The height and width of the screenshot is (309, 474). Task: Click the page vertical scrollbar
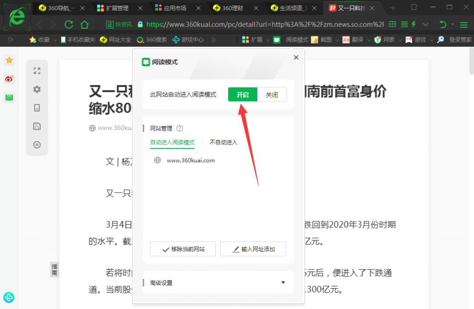tap(471, 61)
